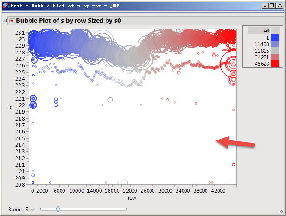Viewport: 286px width, 216px height.
Task: Click the 'Bubble Size' label
Action: point(21,210)
